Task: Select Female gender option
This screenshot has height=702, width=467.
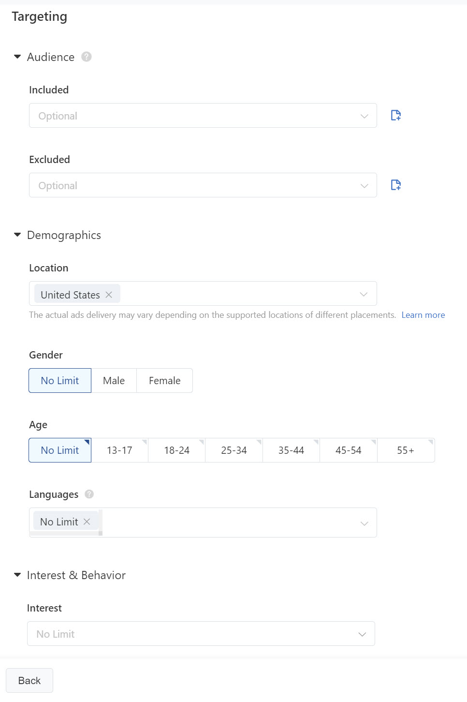Action: 164,381
